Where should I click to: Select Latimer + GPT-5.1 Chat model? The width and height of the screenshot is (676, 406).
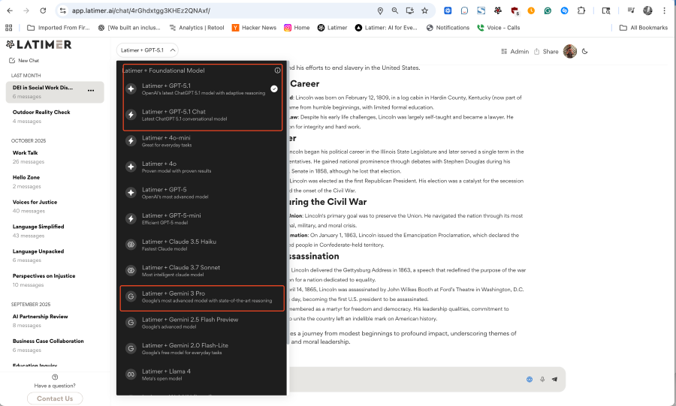pyautogui.click(x=202, y=115)
